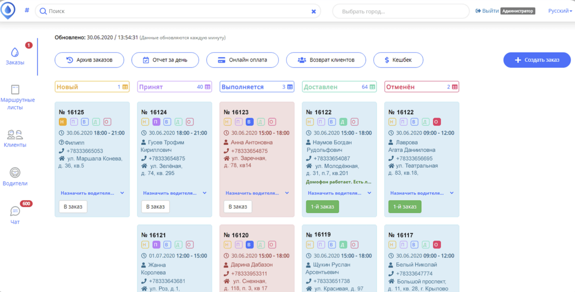This screenshot has width=575, height=292.
Task: Click the water drop logo icon
Action: pos(8,10)
